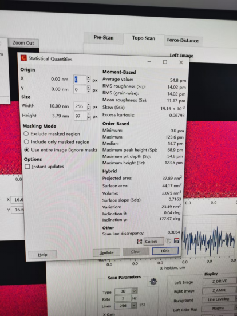Image resolution: width=237 pixels, height=316 pixels.
Task: Click the Help button
Action: 42,255
